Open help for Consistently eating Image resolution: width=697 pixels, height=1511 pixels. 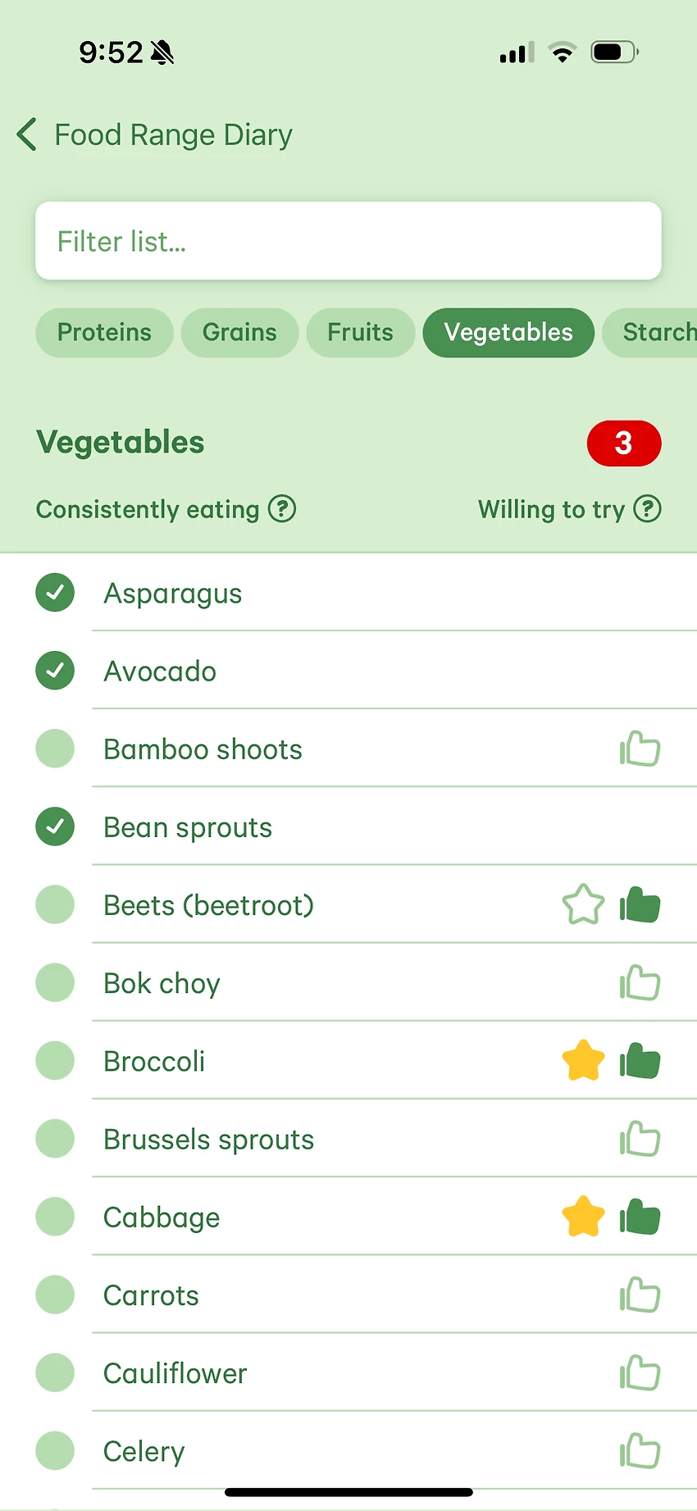282,509
